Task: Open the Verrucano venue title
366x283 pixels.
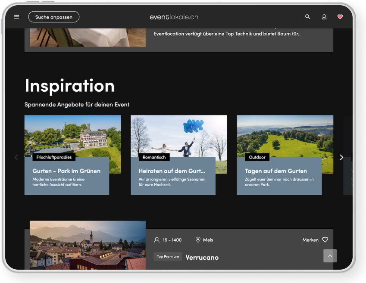Action: [x=202, y=257]
